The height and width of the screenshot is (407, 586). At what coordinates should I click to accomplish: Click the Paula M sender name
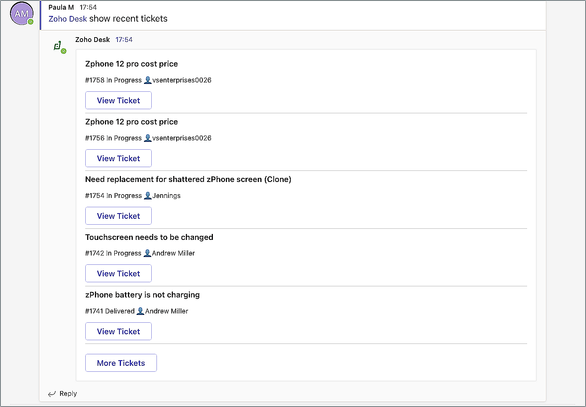[61, 7]
